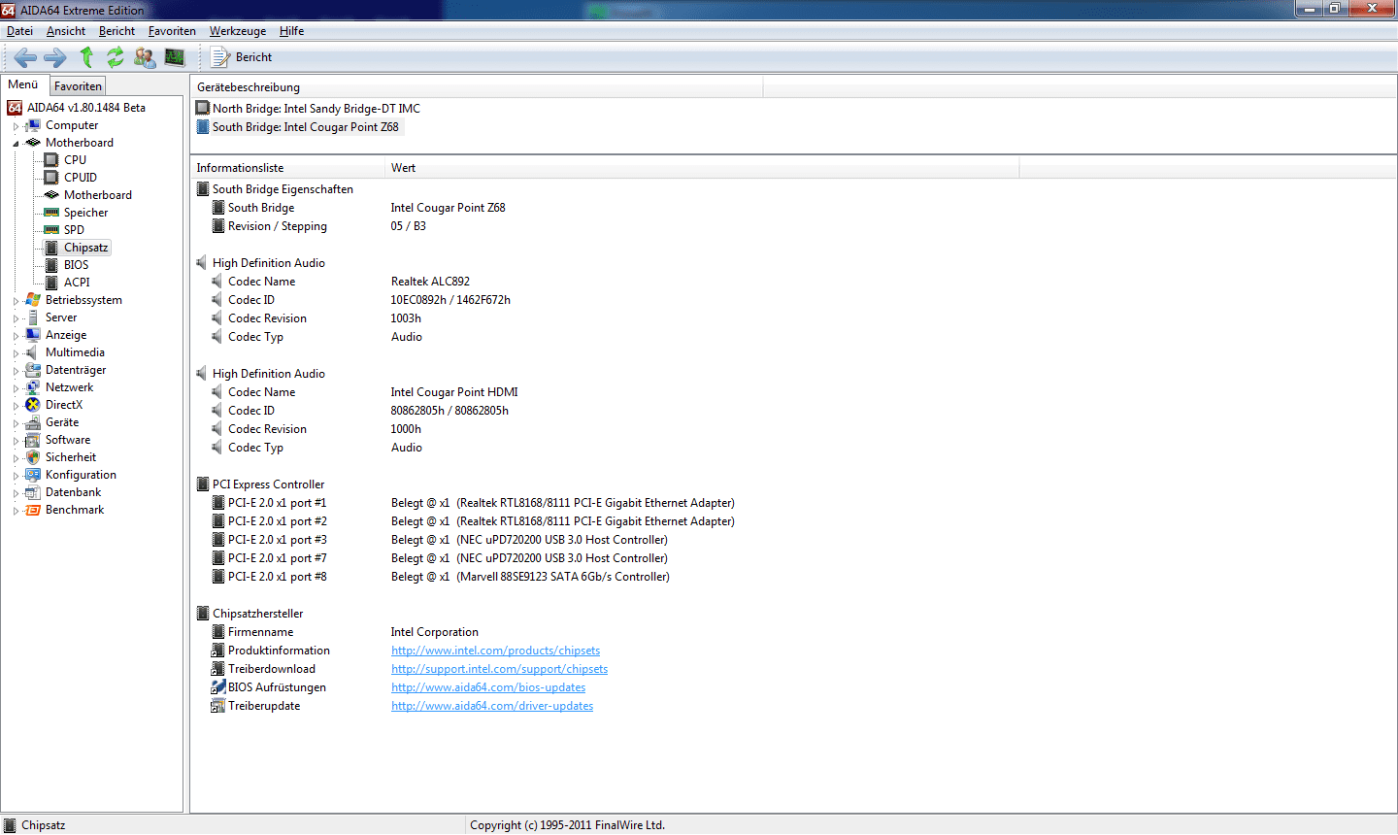
Task: Open the Ansicht menu
Action: click(x=66, y=31)
